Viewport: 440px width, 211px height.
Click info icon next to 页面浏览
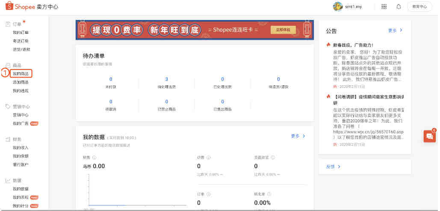coord(273,158)
